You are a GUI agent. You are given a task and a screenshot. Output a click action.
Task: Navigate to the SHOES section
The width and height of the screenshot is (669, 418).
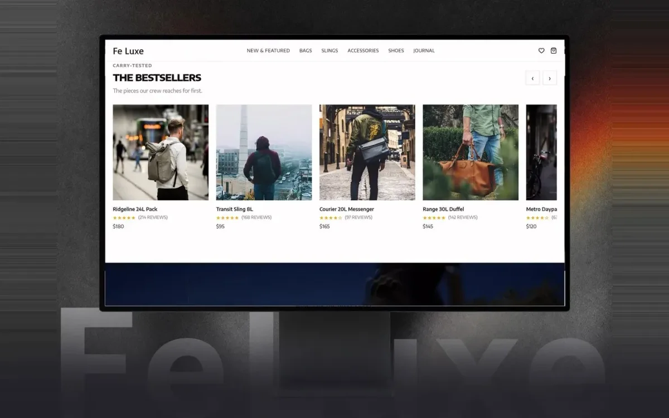pyautogui.click(x=396, y=51)
